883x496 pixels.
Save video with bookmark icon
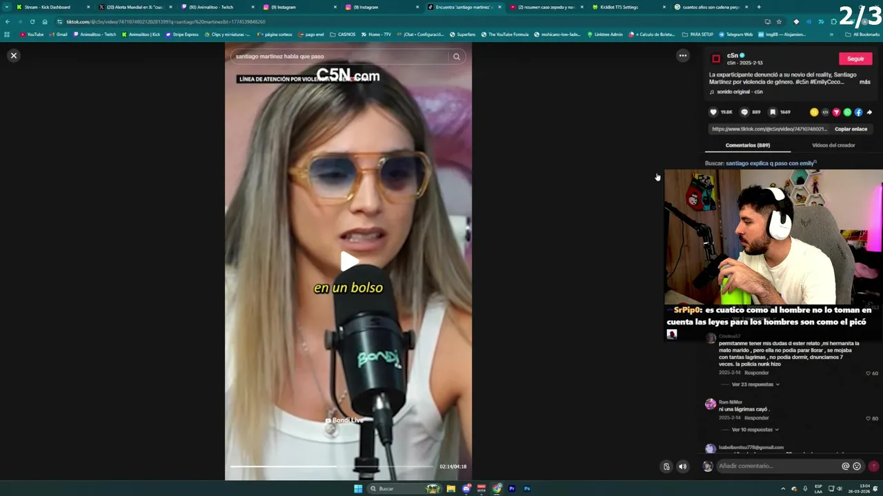click(773, 112)
